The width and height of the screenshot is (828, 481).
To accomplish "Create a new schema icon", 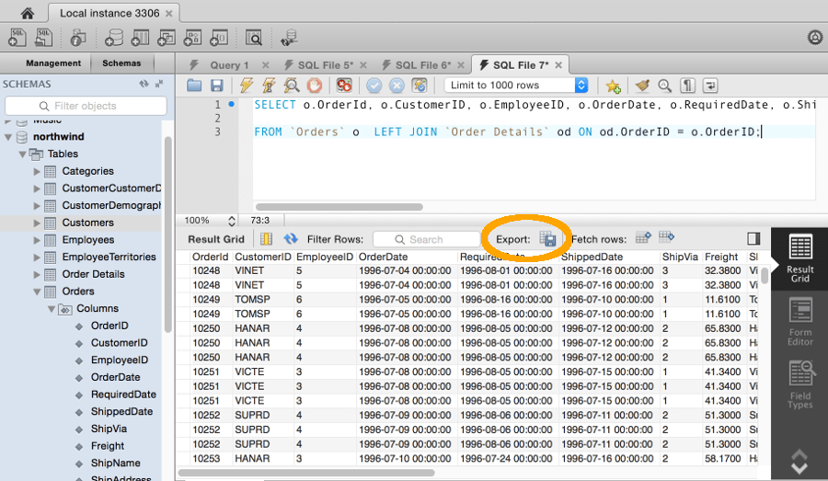I will point(113,38).
